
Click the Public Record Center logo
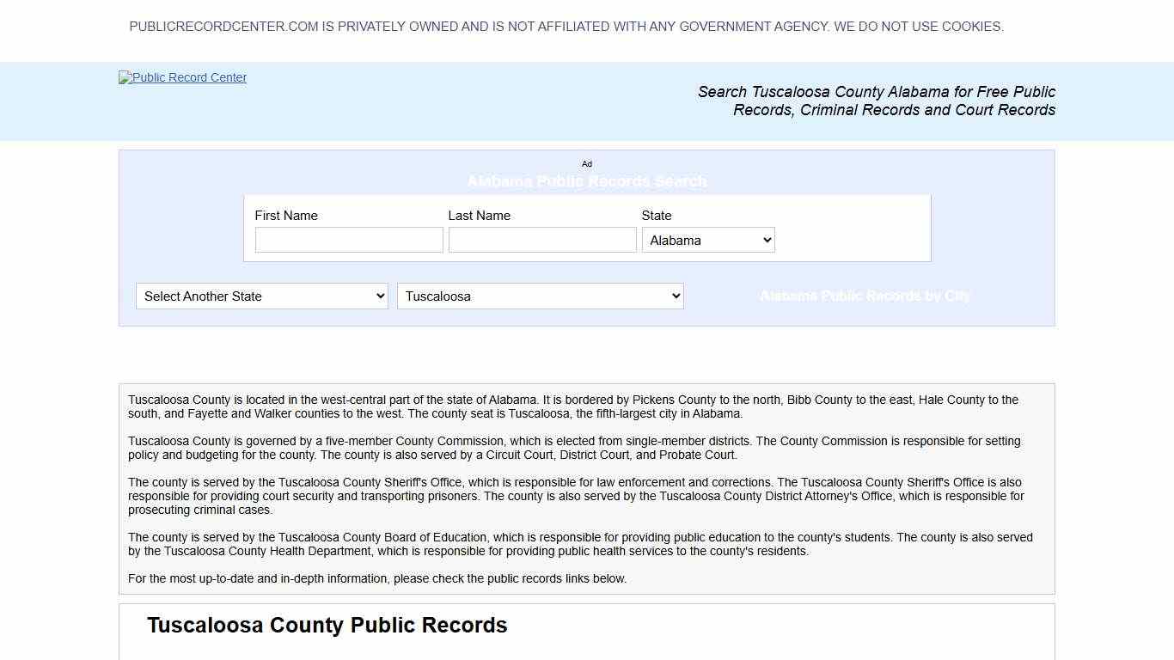(181, 77)
